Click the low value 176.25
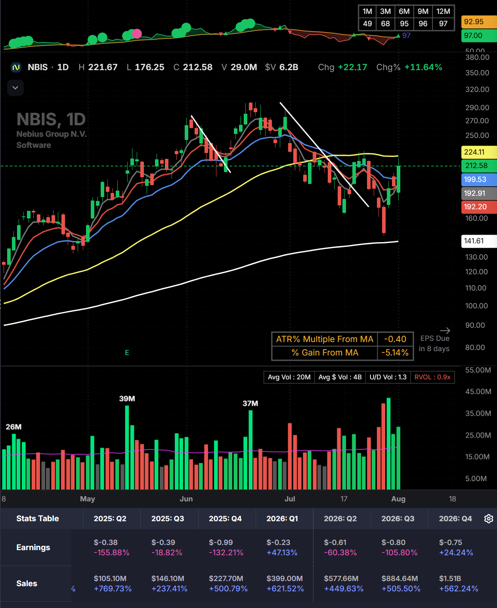 pos(149,67)
